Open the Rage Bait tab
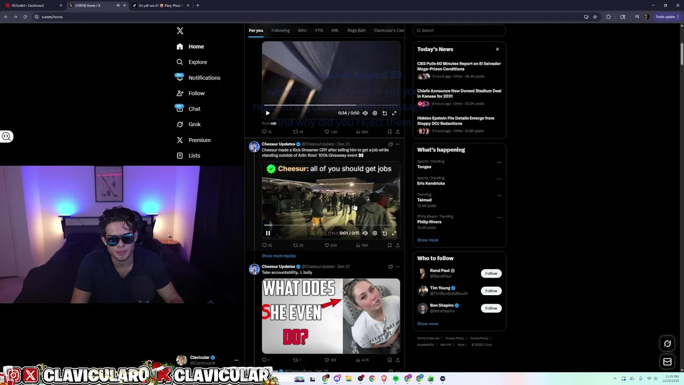The height and width of the screenshot is (385, 684). [356, 30]
